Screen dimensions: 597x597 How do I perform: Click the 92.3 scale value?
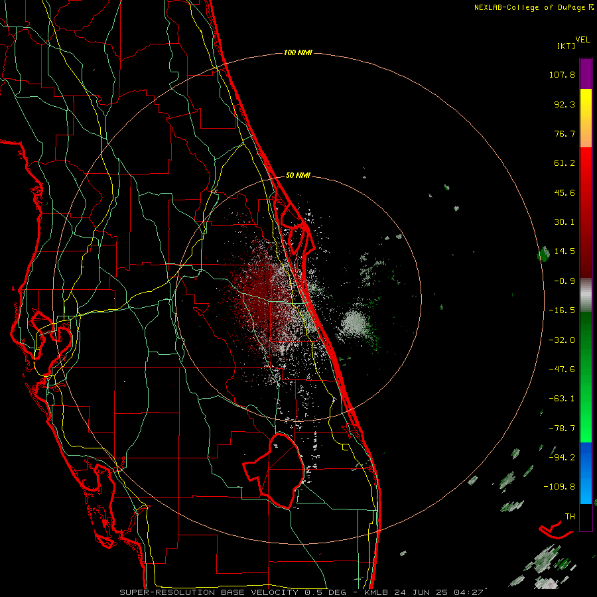point(564,104)
